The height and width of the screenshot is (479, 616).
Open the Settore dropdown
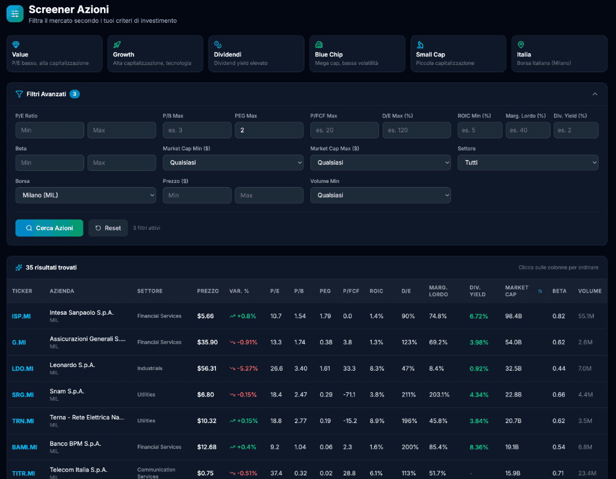pyautogui.click(x=528, y=162)
